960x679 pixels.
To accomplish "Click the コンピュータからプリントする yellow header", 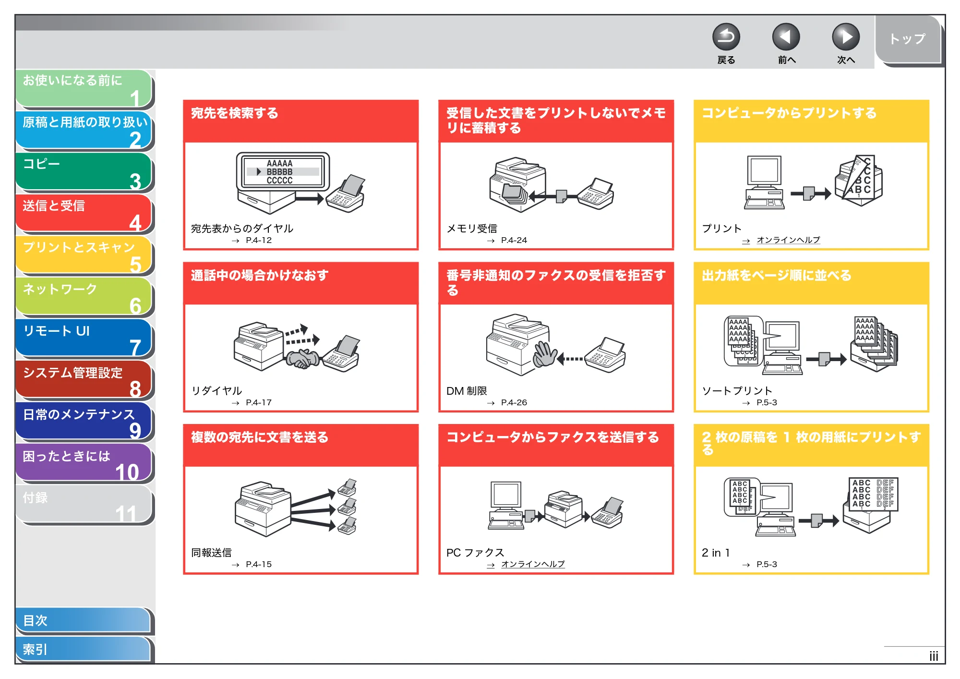I will [811, 121].
